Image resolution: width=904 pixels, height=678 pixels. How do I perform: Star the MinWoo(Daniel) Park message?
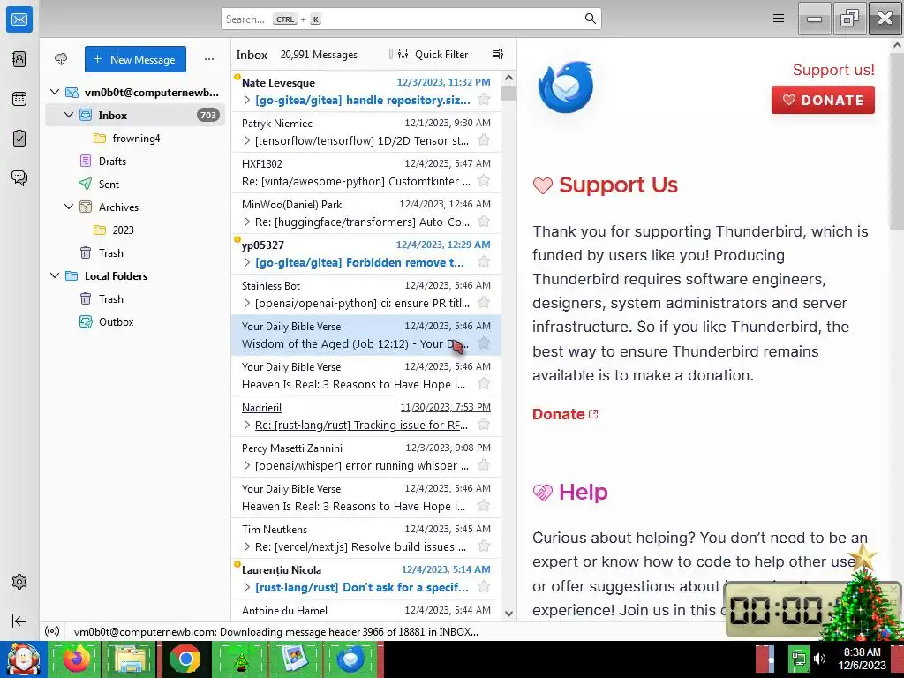tap(484, 221)
